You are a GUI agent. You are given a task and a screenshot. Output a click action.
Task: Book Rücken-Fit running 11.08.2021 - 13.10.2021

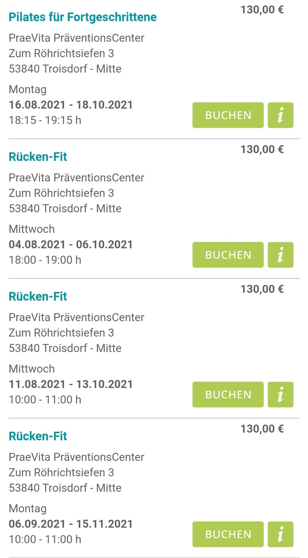228,394
